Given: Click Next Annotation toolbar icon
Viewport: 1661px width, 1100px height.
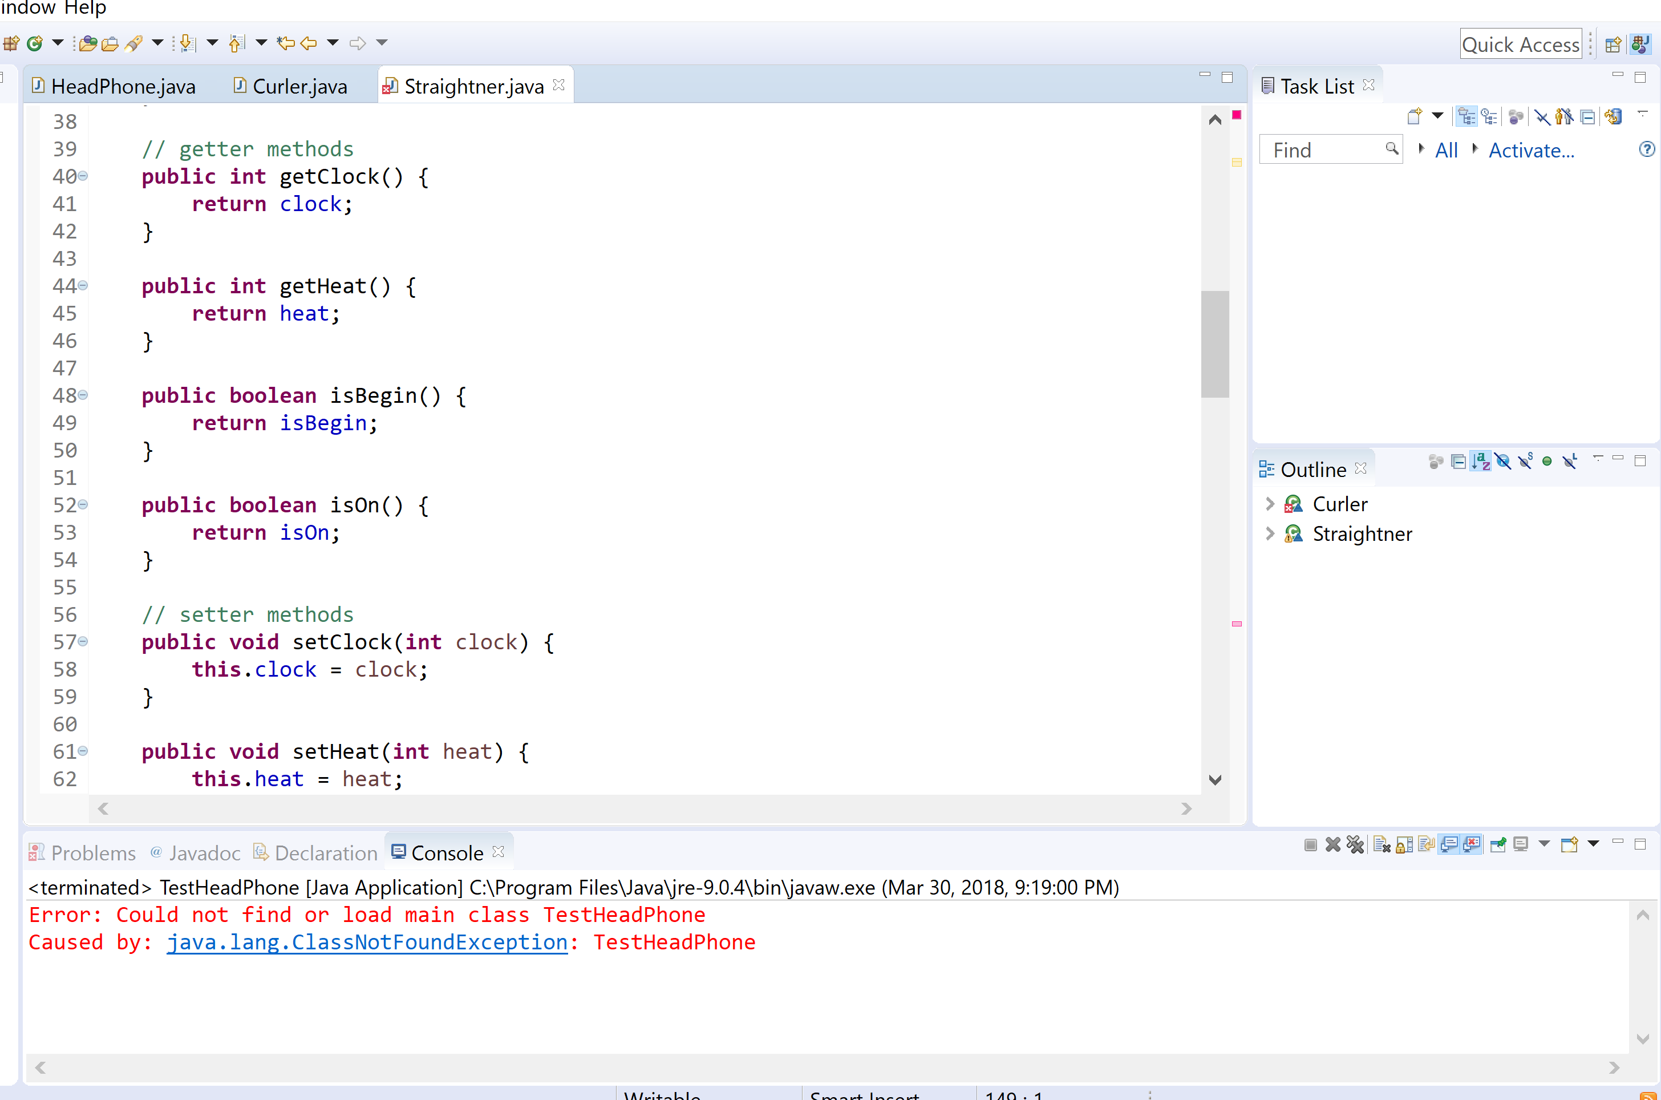Looking at the screenshot, I should click(187, 43).
